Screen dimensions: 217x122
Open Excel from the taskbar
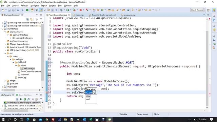tap(91, 119)
